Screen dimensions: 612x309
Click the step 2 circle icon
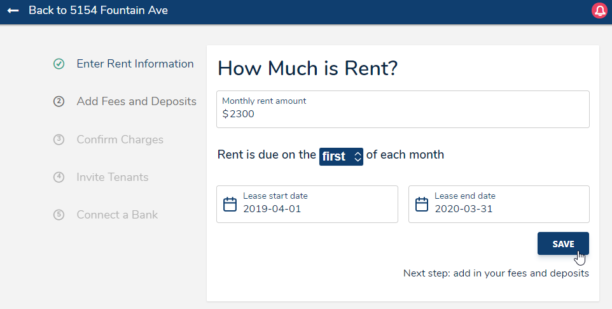tap(59, 101)
